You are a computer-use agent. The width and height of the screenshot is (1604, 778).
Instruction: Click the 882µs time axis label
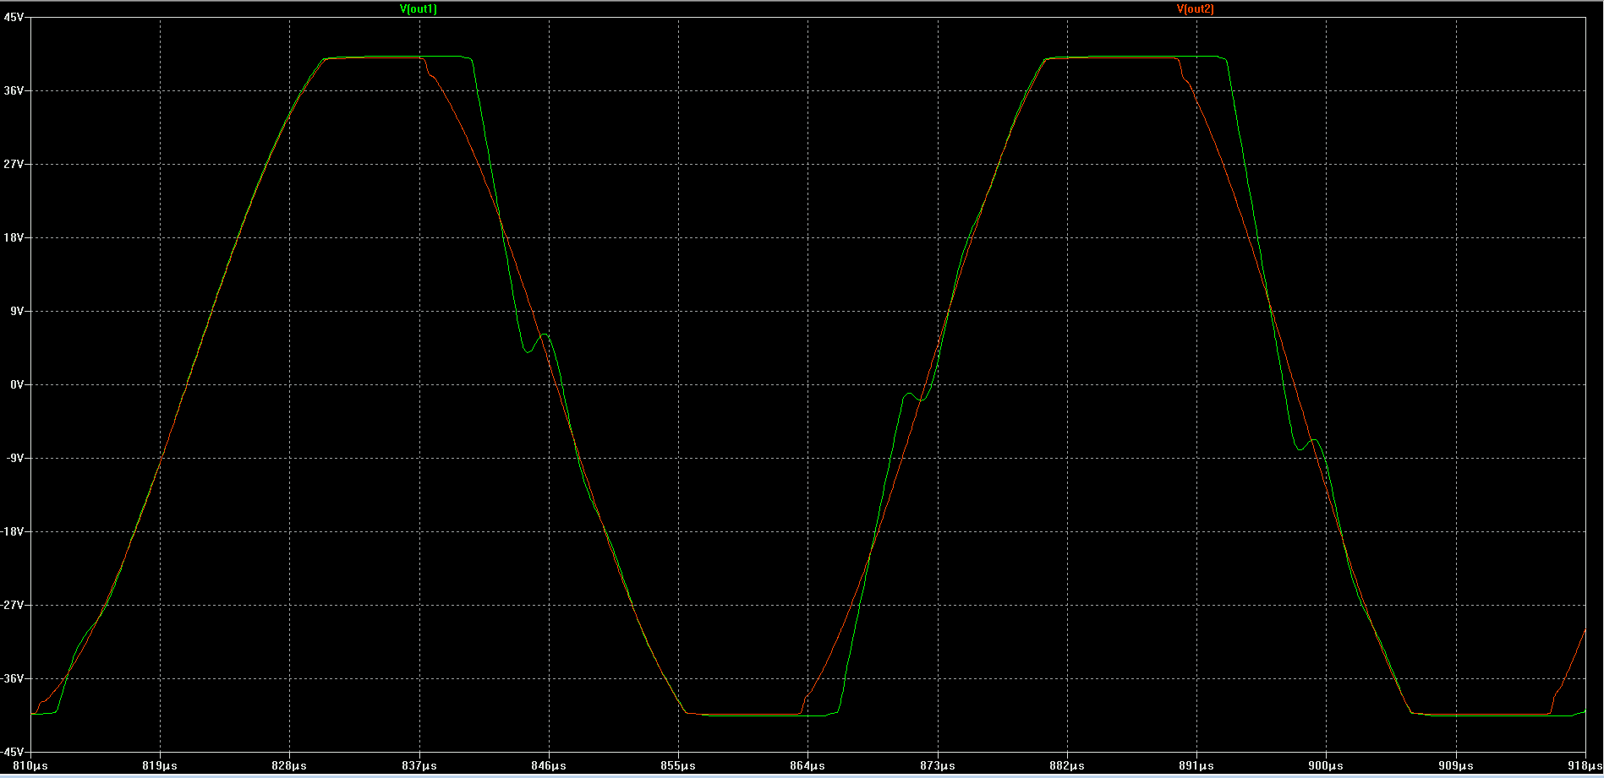coord(1067,765)
